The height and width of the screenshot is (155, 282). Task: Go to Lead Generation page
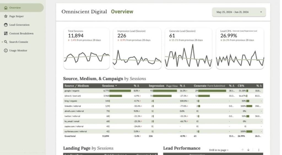(19, 25)
